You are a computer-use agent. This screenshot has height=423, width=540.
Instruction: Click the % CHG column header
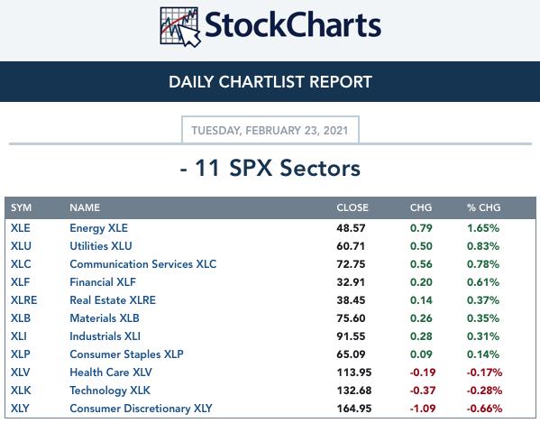coord(483,207)
